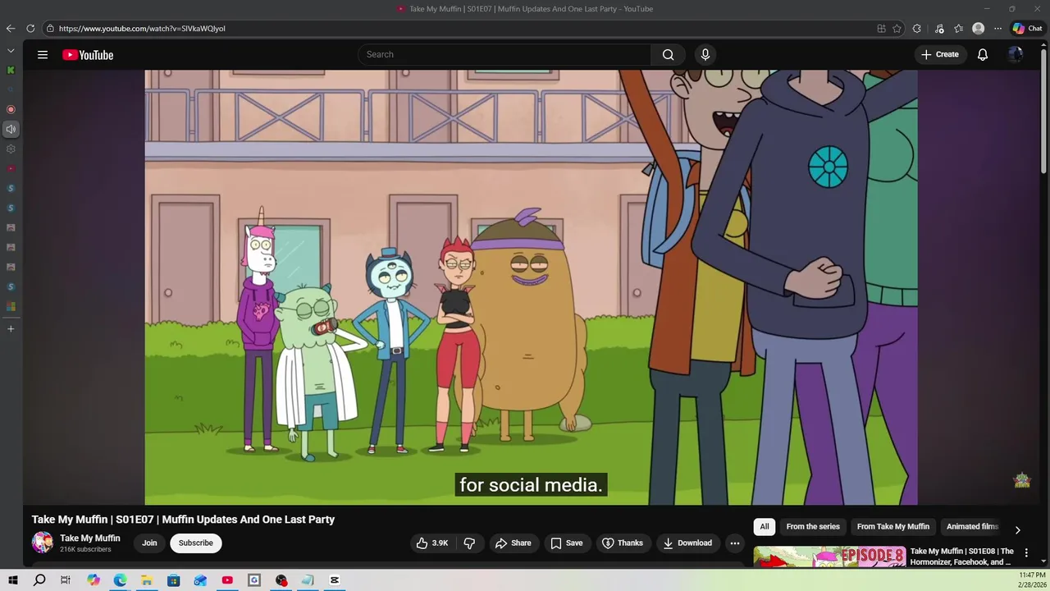Open YouTube notifications bell
This screenshot has height=591, width=1050.
coord(982,55)
